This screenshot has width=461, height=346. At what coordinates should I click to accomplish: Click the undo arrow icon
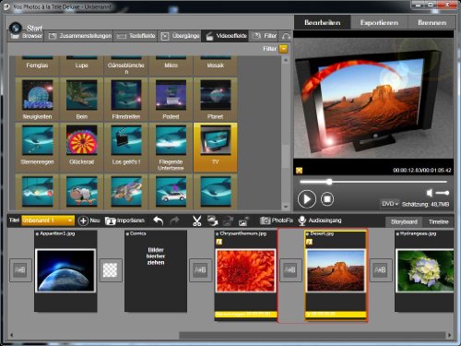pyautogui.click(x=159, y=221)
